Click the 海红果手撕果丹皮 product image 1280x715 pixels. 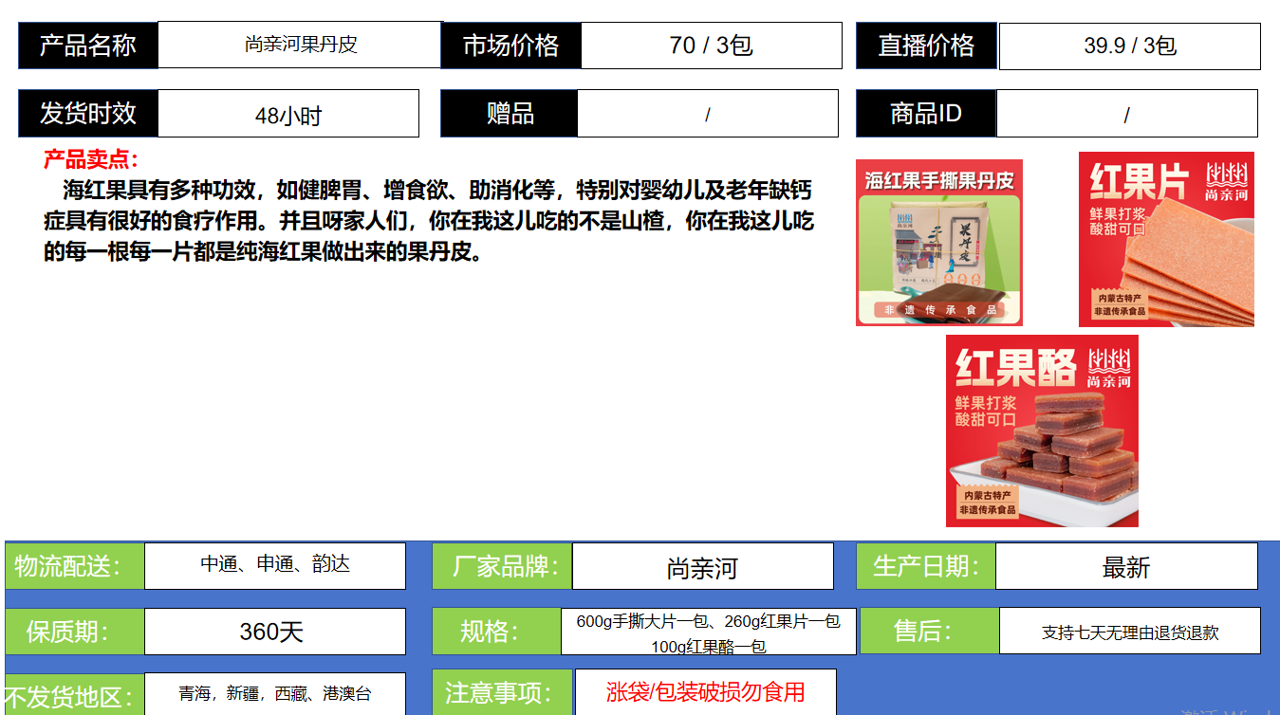(938, 243)
